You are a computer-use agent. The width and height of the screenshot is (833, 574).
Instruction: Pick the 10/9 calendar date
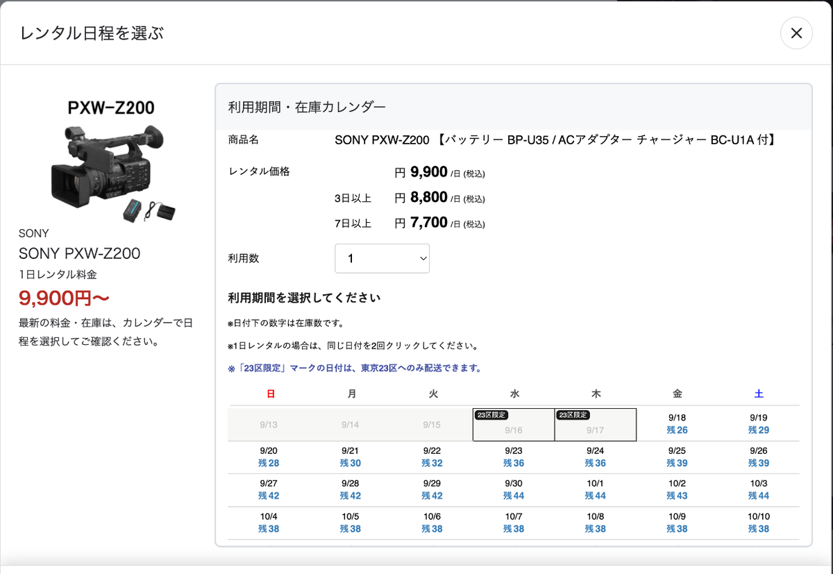click(x=677, y=523)
